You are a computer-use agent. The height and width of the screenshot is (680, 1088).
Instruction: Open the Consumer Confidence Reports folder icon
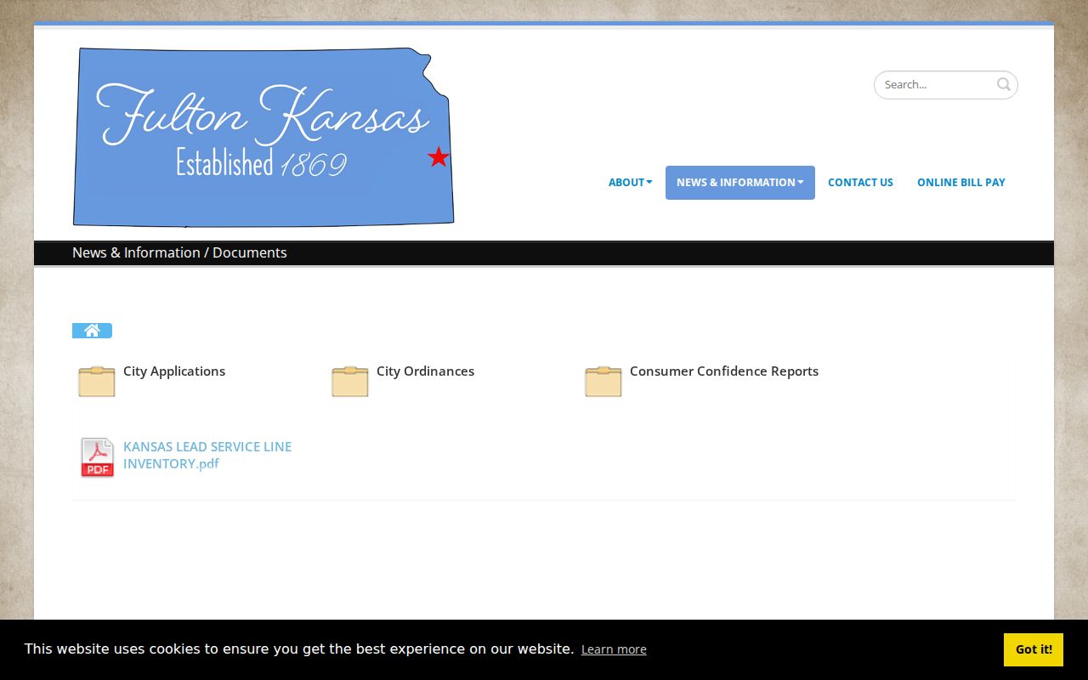click(x=603, y=382)
